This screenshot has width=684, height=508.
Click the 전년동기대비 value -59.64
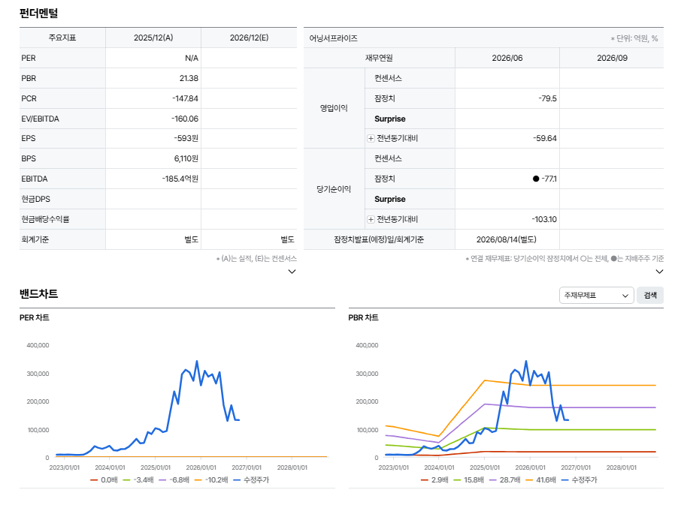[545, 138]
